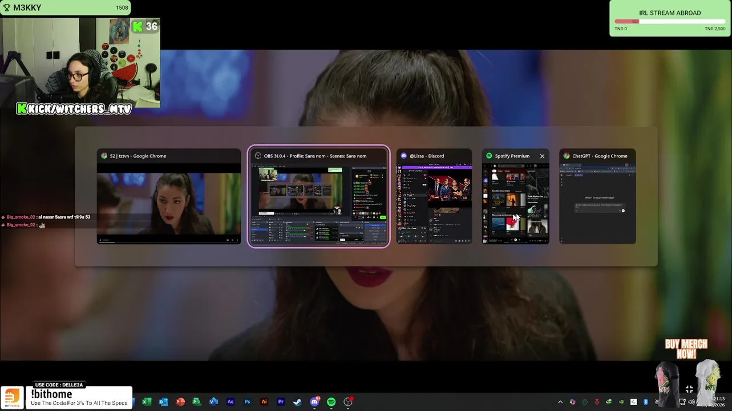The width and height of the screenshot is (732, 411).
Task: Expand hidden system tray icons chevron
Action: (x=560, y=402)
